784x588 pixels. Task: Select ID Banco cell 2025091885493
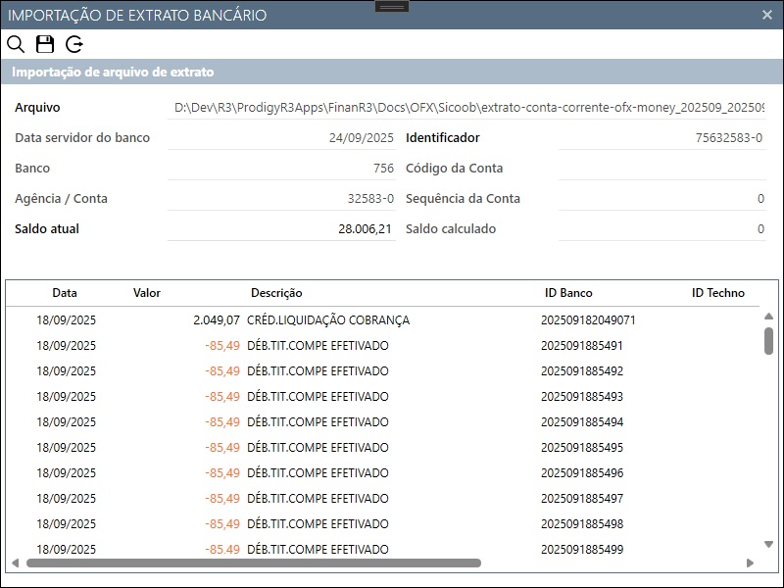(x=582, y=397)
